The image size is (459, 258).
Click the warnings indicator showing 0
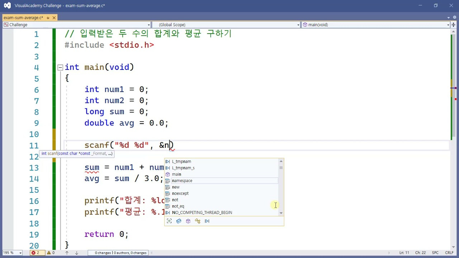pyautogui.click(x=51, y=253)
